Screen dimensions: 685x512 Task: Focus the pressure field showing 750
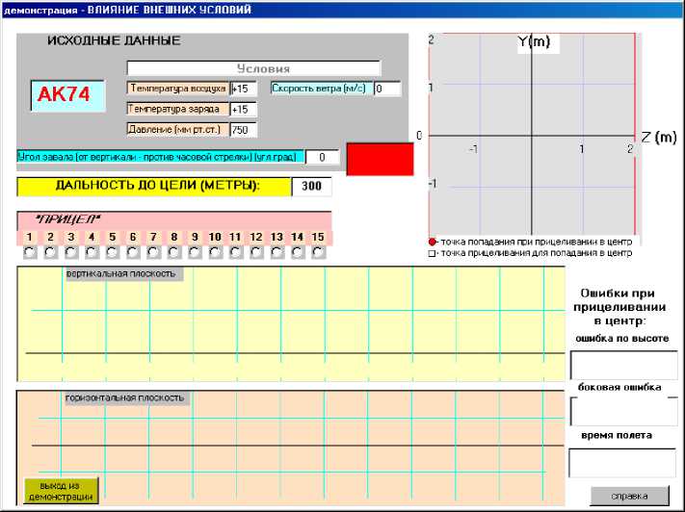244,130
